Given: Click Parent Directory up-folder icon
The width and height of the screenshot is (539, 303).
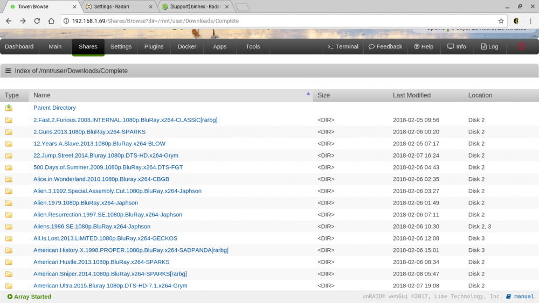Looking at the screenshot, I should [9, 108].
